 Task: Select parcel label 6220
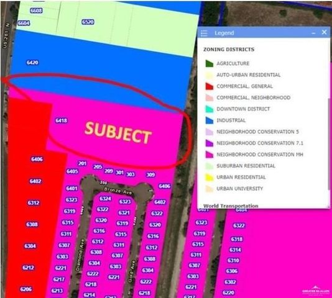click(228, 293)
